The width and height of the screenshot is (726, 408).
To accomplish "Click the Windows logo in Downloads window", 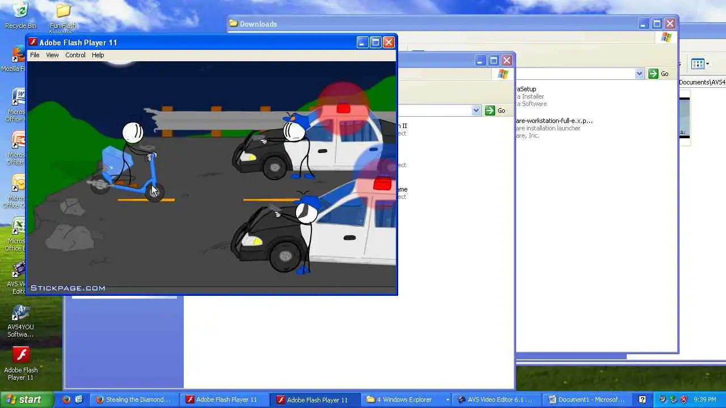I will pos(666,38).
